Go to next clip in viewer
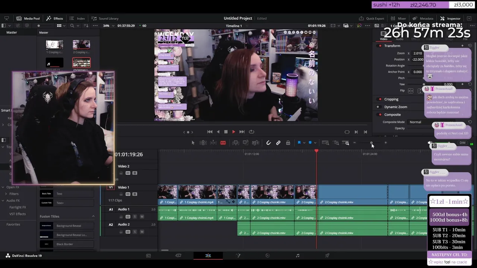This screenshot has height=268, width=477. coord(356,132)
